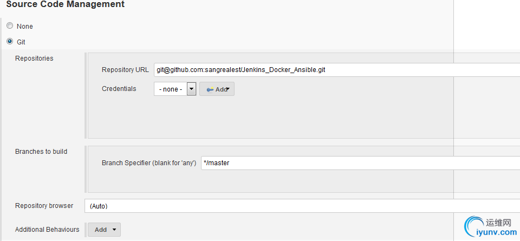Image resolution: width=520 pixels, height=241 pixels.
Task: Click the Git option label text
Action: [x=21, y=42]
